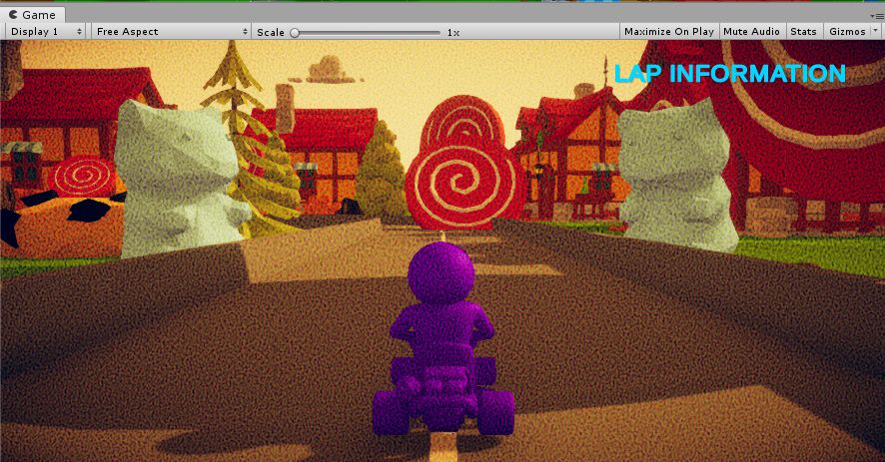Toggle the Stats overlay

point(803,32)
